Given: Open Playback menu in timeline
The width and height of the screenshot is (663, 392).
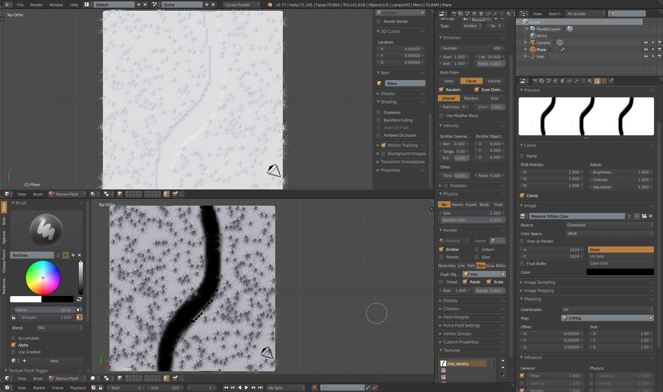Looking at the screenshot, I should [x=78, y=388].
